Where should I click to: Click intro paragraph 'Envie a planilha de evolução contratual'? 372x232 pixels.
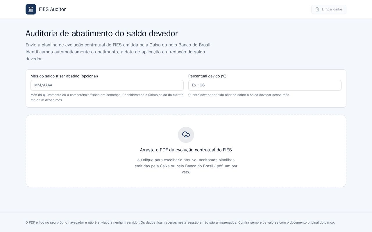pos(119,52)
